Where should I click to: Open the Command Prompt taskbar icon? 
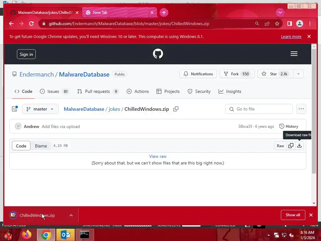click(x=85, y=235)
